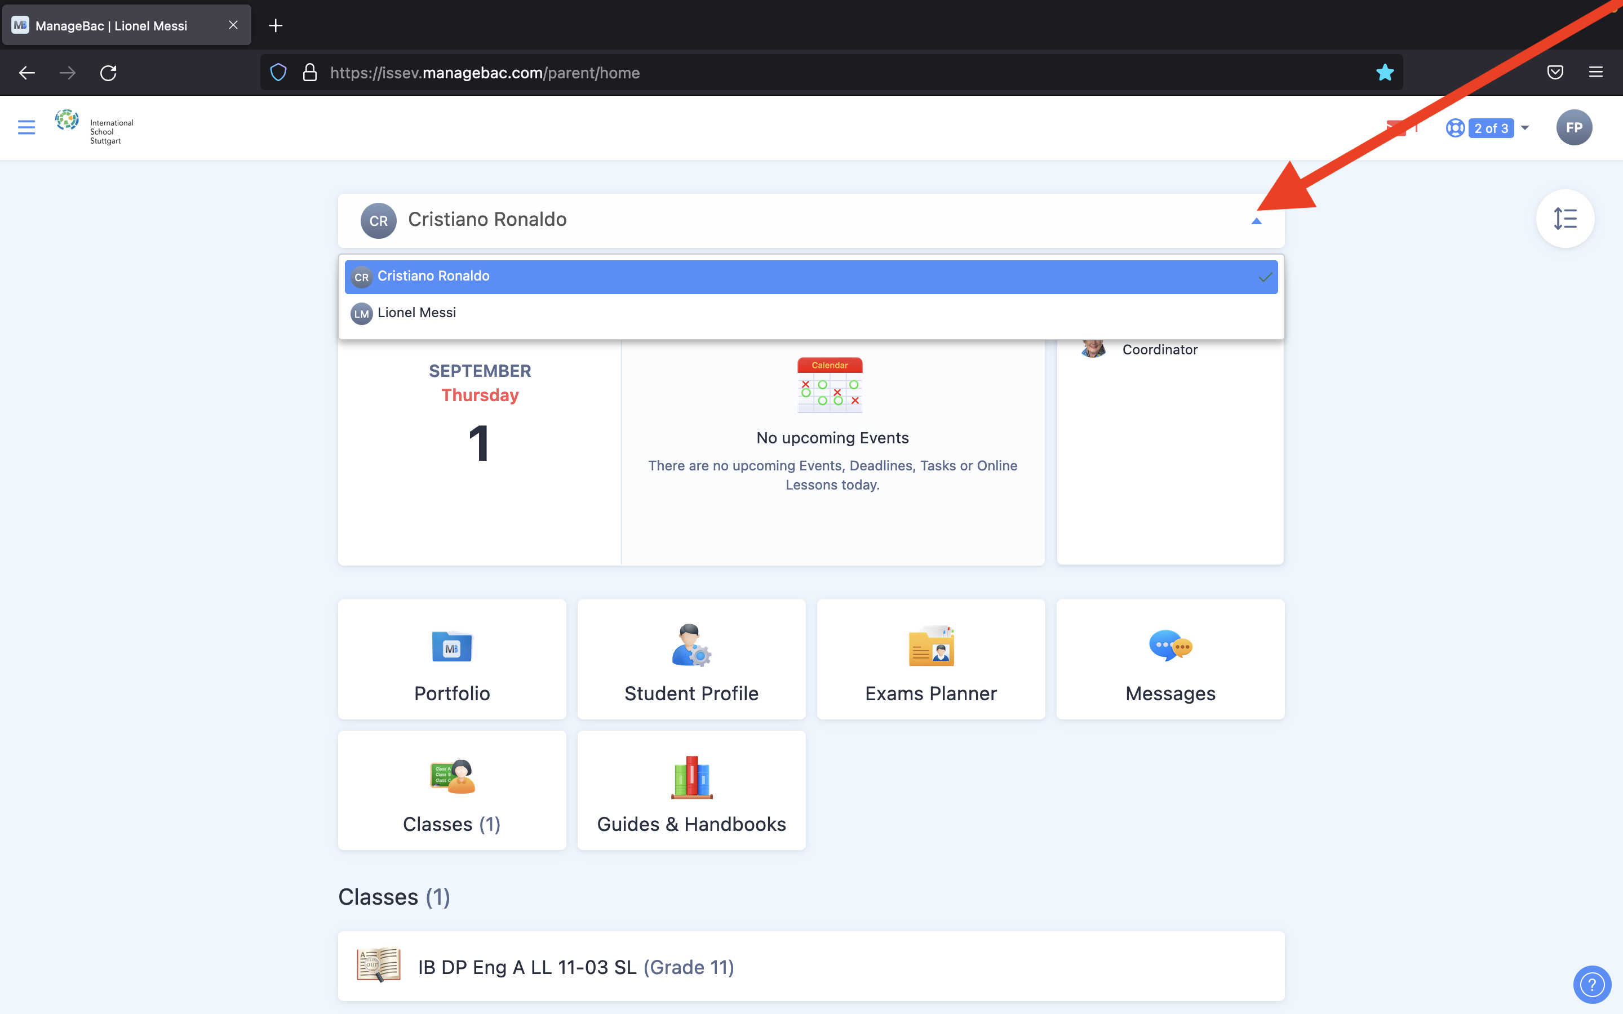Reload the page
Image resolution: width=1623 pixels, height=1014 pixels.
(x=108, y=73)
